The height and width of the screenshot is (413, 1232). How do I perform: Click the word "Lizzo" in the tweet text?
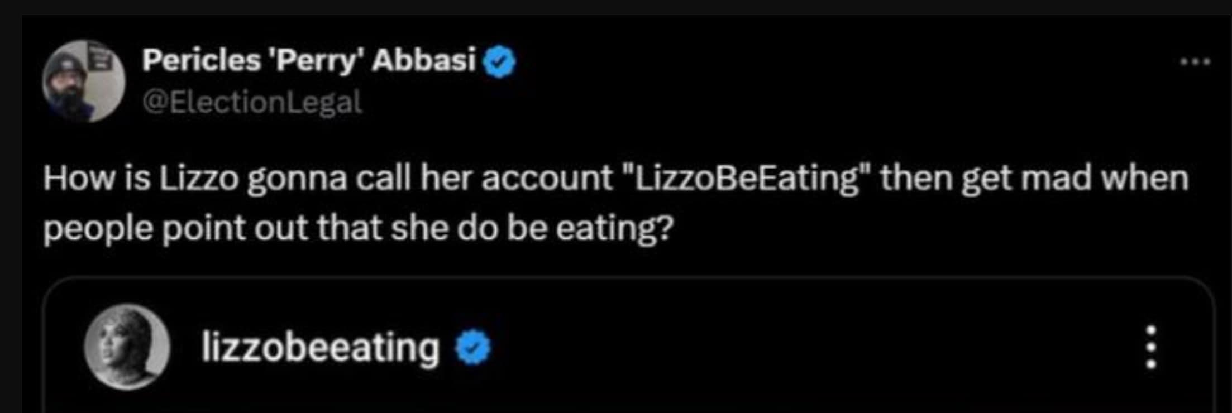(x=199, y=179)
